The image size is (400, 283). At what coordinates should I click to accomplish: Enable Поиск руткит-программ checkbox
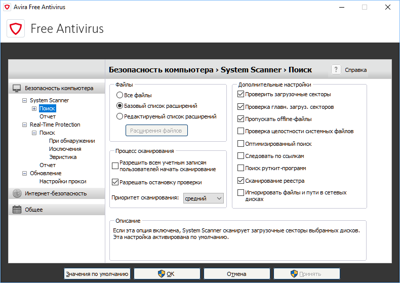[x=241, y=168]
